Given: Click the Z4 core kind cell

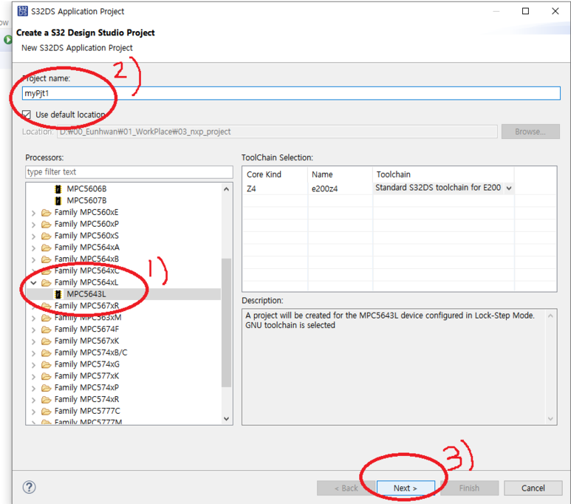Looking at the screenshot, I should pos(275,188).
